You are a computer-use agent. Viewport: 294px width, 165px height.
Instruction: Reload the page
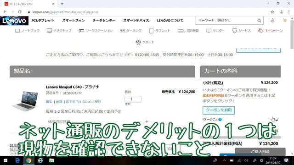(20, 12)
